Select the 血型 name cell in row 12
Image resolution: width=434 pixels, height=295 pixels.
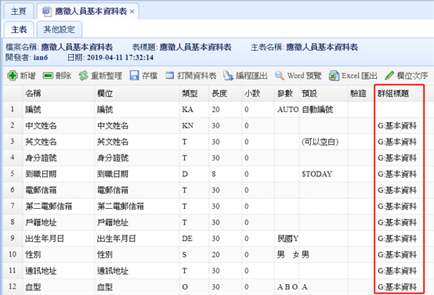(59, 286)
